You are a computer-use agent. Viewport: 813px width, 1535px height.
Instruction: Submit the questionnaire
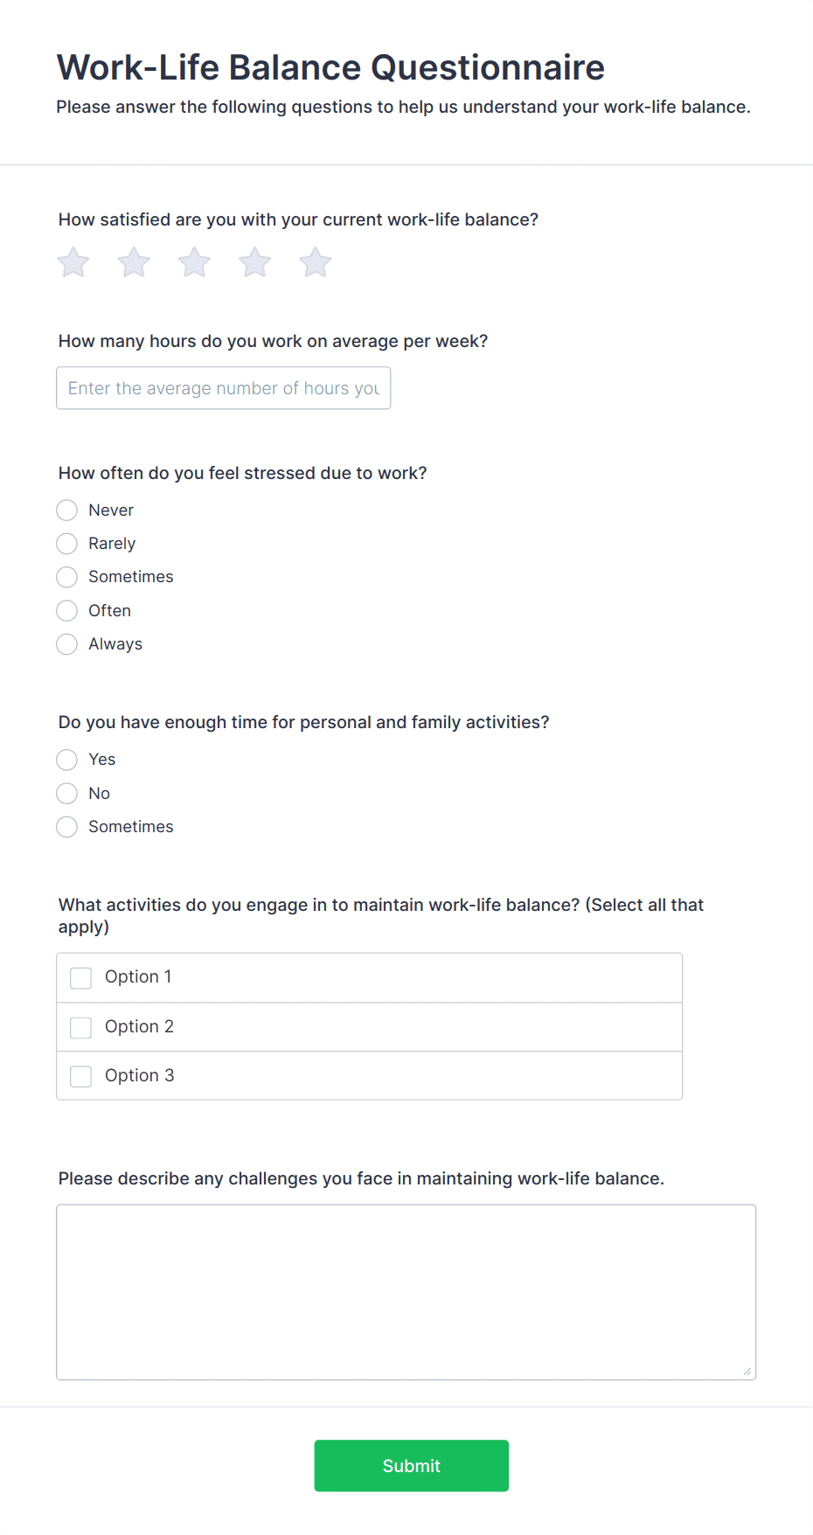(411, 1466)
